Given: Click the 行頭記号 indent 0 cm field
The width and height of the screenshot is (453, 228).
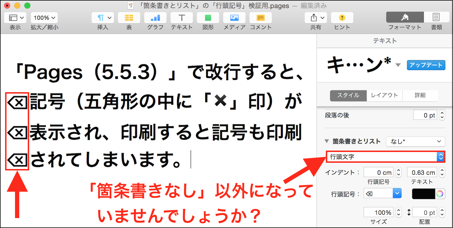Looking at the screenshot, I should click(379, 172).
